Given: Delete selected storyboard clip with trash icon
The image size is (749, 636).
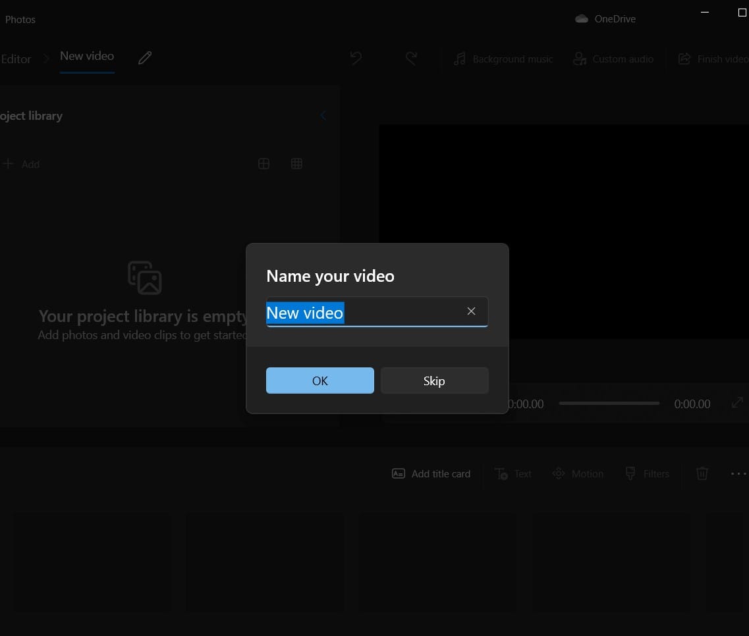Looking at the screenshot, I should pyautogui.click(x=702, y=473).
